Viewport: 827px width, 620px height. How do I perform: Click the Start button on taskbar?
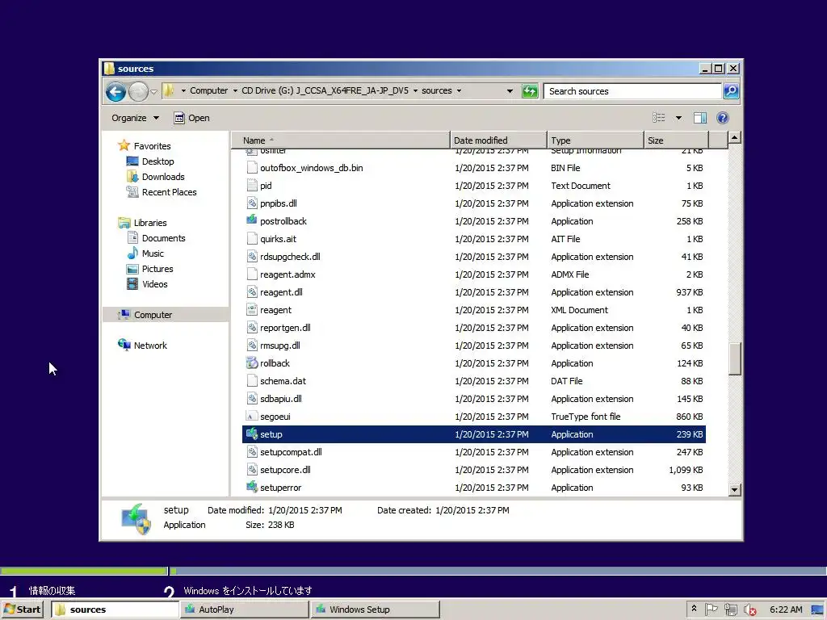point(22,610)
